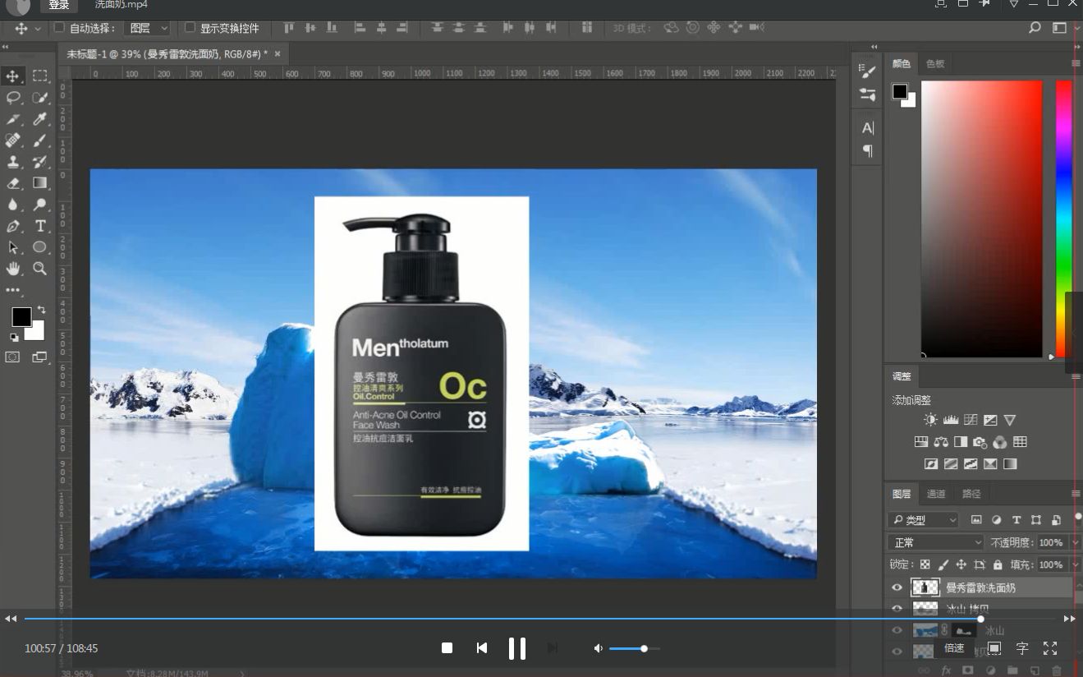Open the 图层 panel menu
The height and width of the screenshot is (677, 1083).
(x=1076, y=494)
